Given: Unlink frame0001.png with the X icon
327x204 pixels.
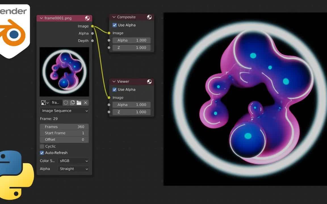Looking at the screenshot, I should click(85, 103).
